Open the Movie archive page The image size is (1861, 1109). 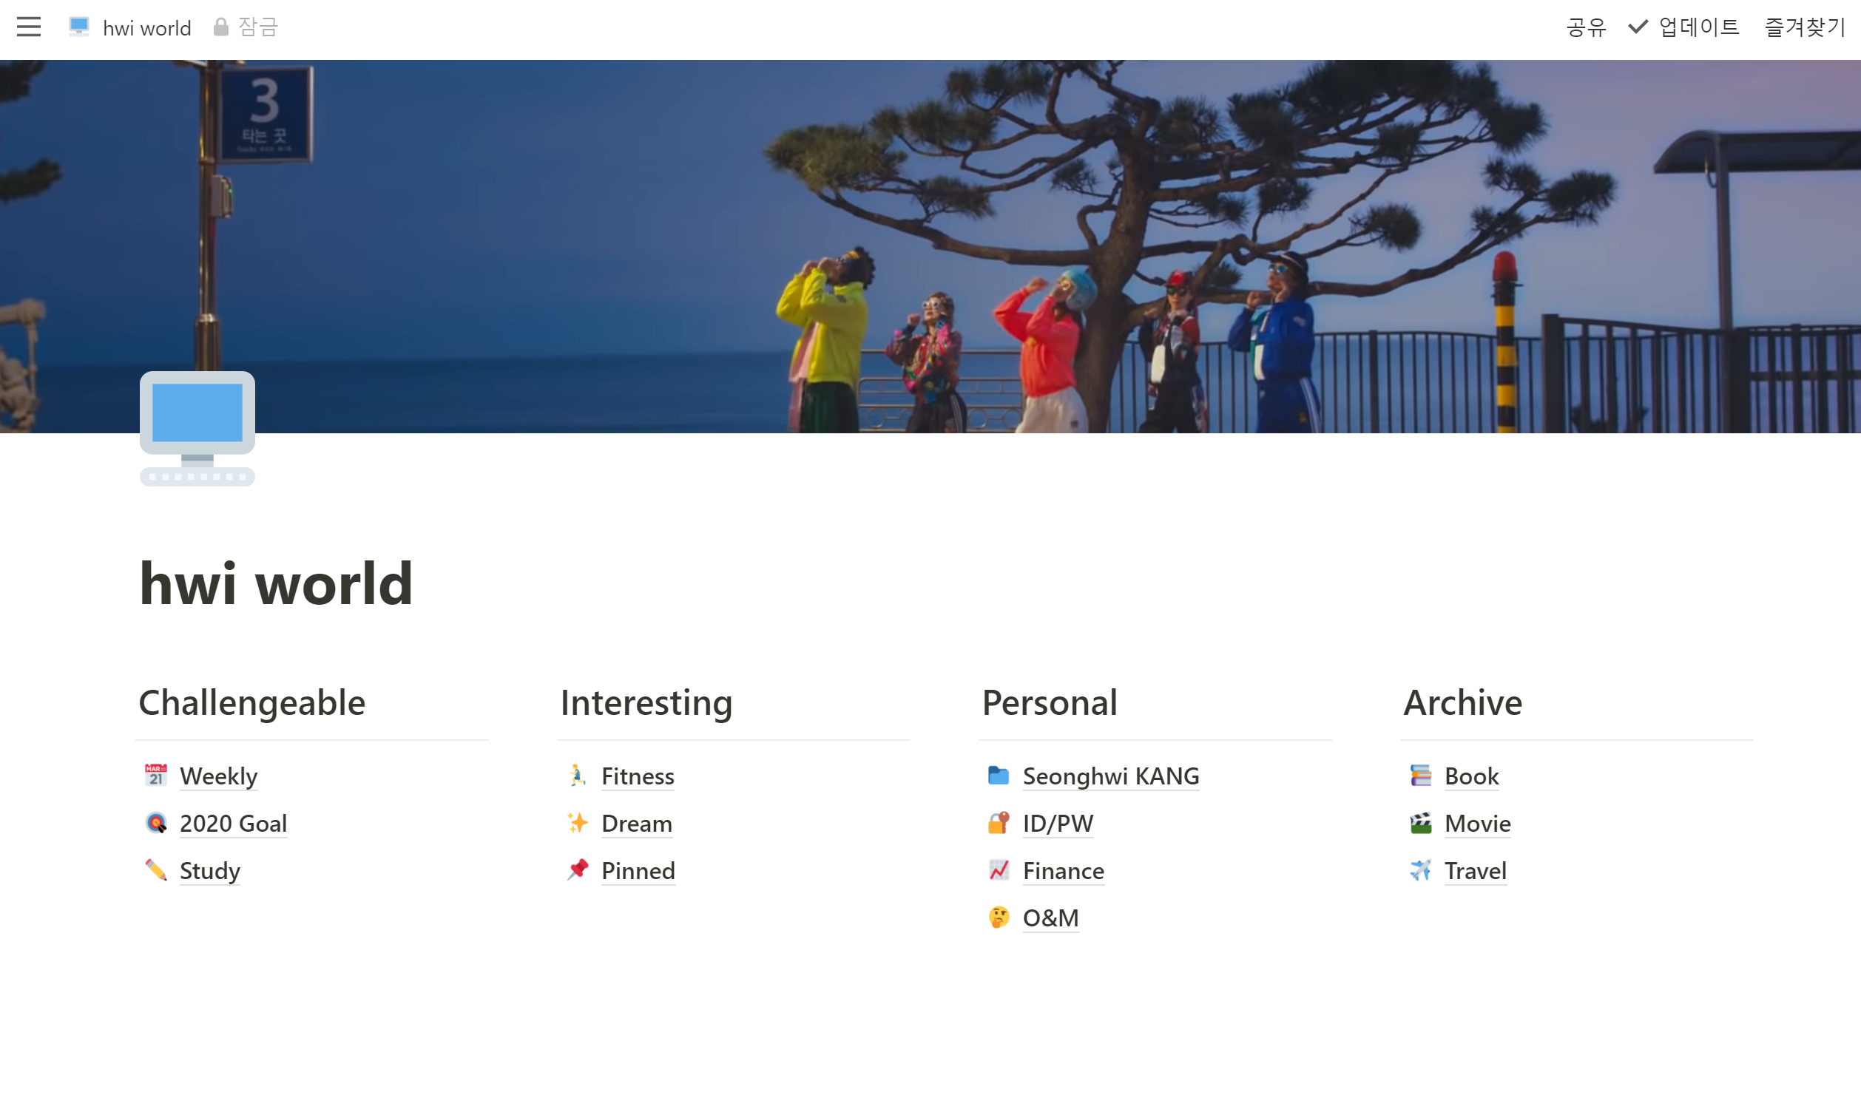coord(1478,823)
